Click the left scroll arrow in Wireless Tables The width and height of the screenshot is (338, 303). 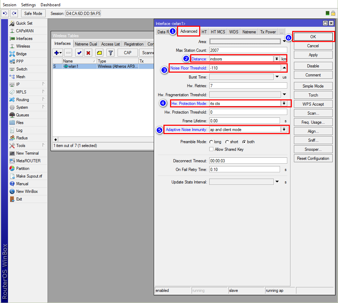point(56,140)
